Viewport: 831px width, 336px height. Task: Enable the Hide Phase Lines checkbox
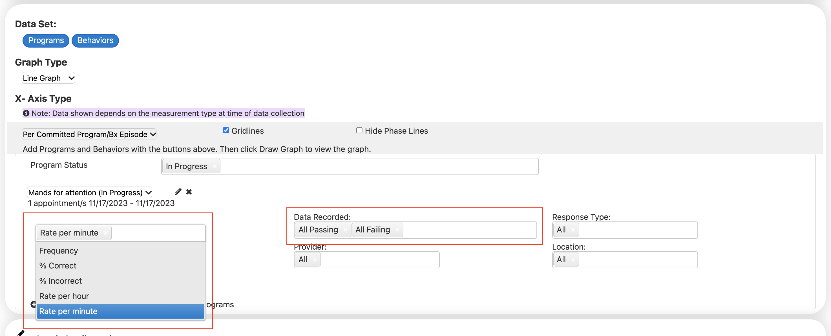pyautogui.click(x=359, y=131)
